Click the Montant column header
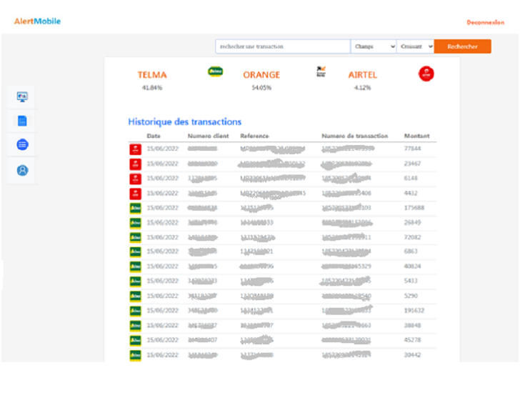 (416, 136)
